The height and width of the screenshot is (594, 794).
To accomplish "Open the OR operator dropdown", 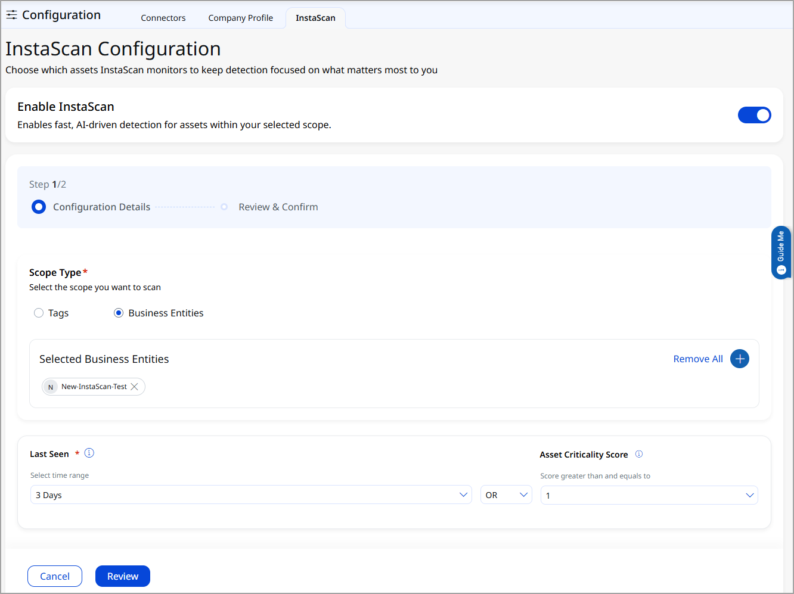I will click(506, 495).
